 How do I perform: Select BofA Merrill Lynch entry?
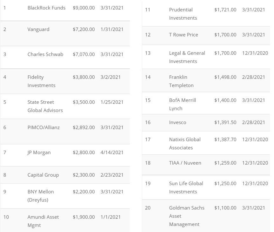[x=183, y=104]
